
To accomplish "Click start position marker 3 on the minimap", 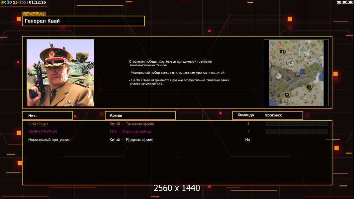I will tap(282, 52).
